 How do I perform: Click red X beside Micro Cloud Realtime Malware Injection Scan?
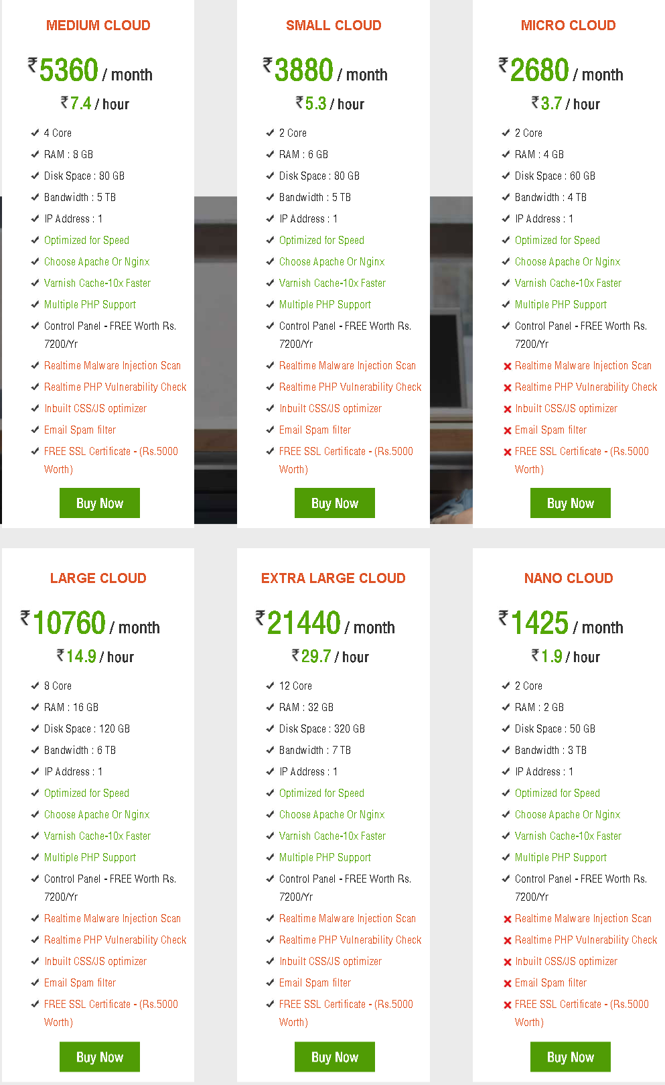coord(507,366)
